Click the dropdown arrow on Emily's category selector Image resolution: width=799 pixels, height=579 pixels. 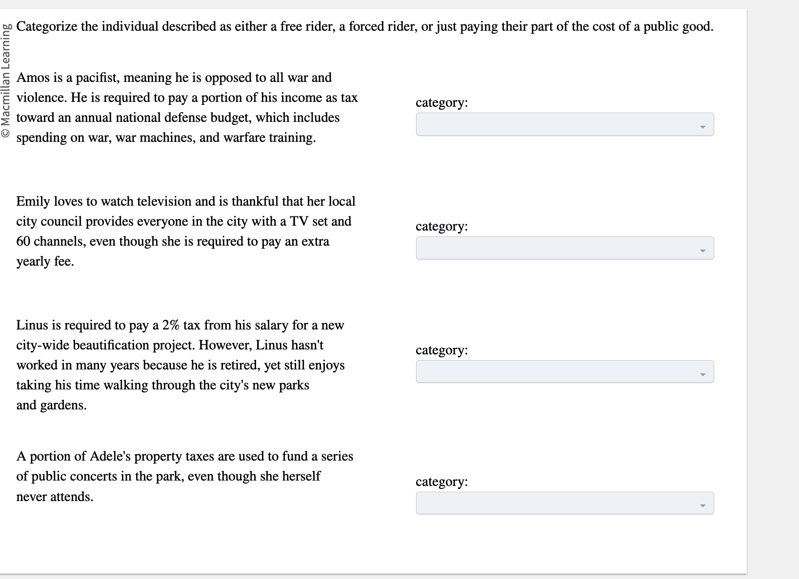(702, 250)
